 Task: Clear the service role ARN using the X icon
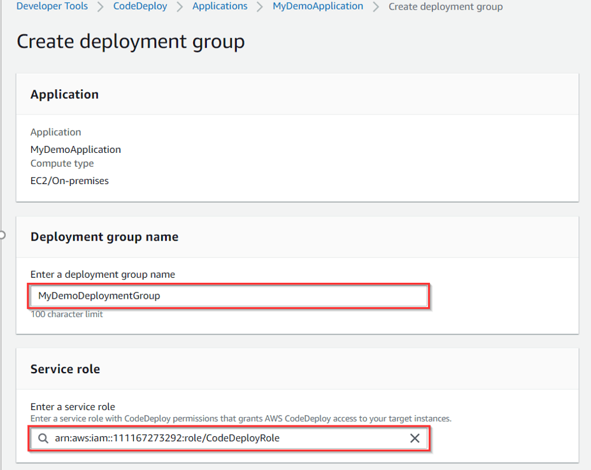pyautogui.click(x=415, y=438)
